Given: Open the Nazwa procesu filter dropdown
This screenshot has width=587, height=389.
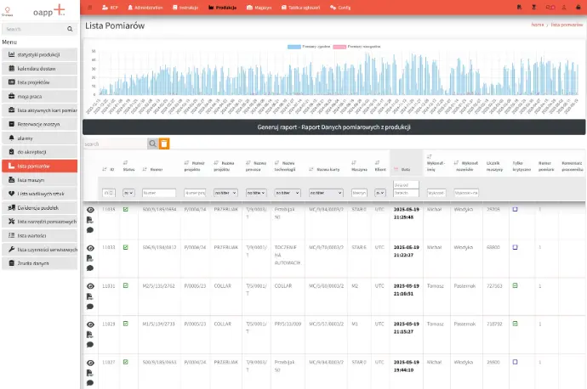Looking at the screenshot, I should point(256,193).
